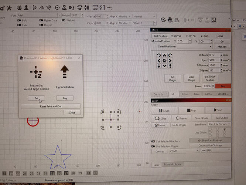
Task: Select top-right Job Origin radio button
Action: 225,129
